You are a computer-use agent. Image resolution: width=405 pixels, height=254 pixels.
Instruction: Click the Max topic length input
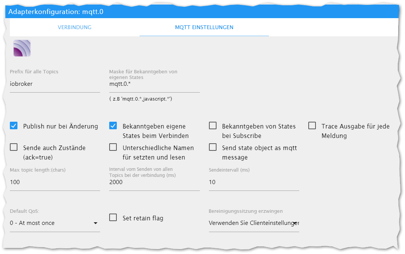pyautogui.click(x=55, y=182)
